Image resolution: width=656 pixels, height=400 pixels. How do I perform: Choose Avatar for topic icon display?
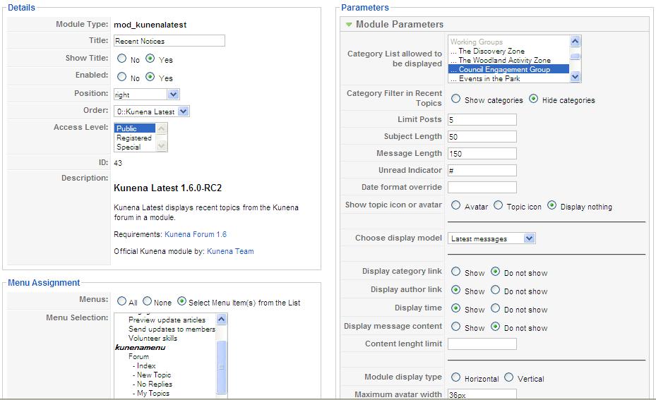(x=456, y=205)
